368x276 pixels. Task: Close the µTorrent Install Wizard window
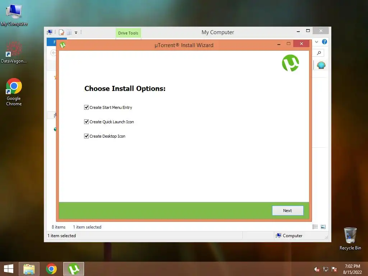click(x=302, y=43)
